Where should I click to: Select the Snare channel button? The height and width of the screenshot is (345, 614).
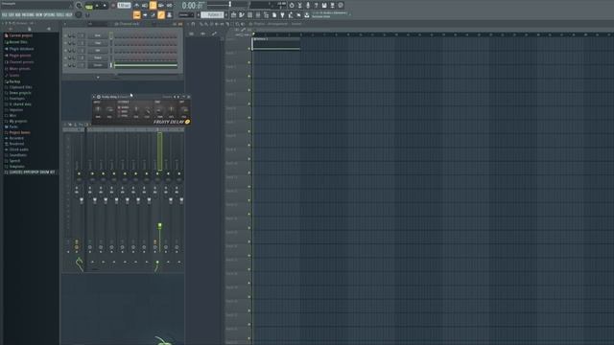pos(98,57)
